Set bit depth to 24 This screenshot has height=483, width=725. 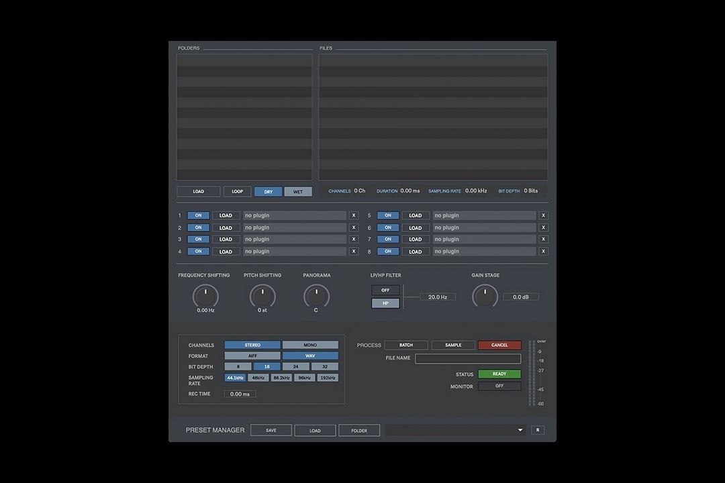coord(296,366)
